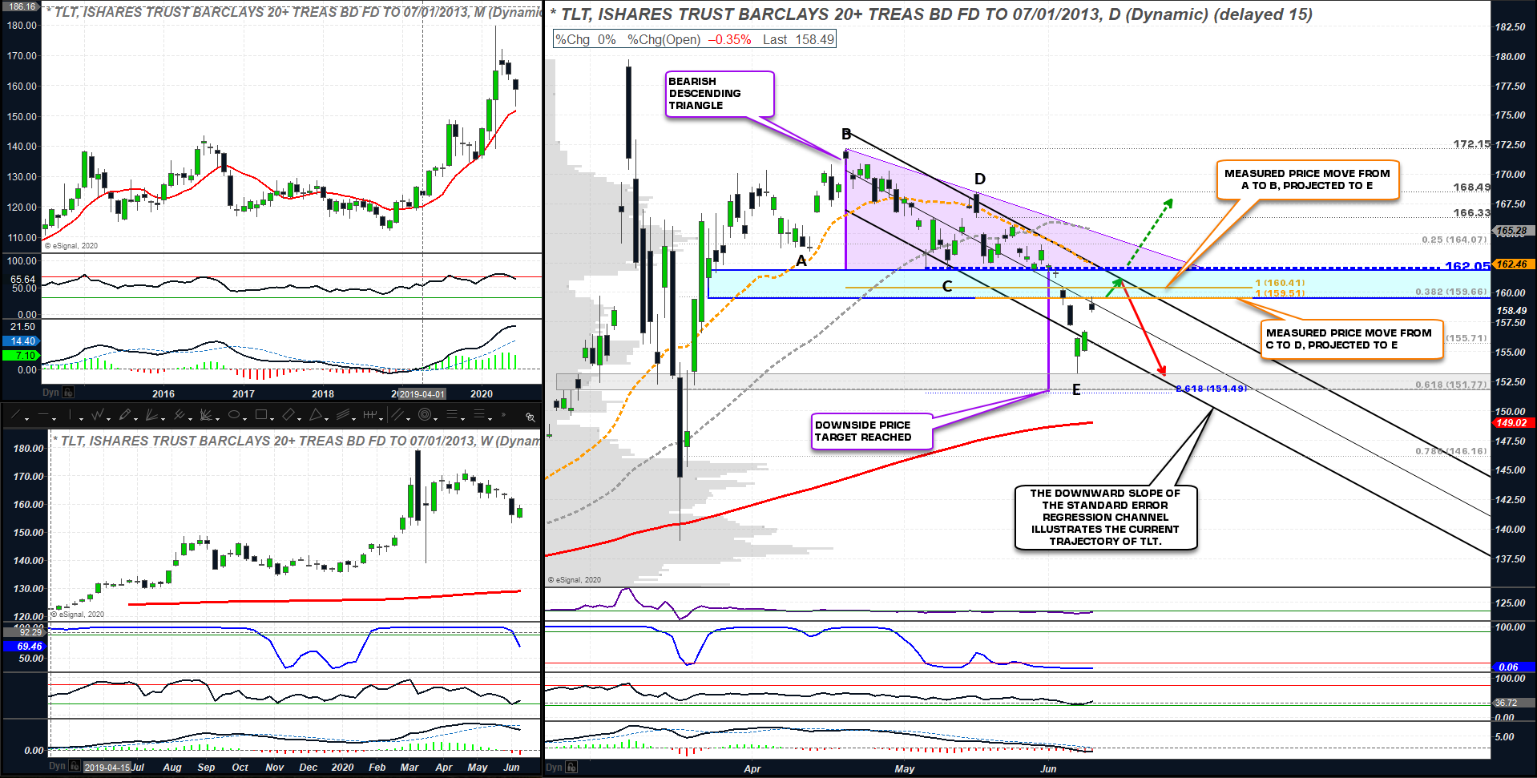The width and height of the screenshot is (1537, 778).
Task: Toggle time lock on daily chart
Action: [x=571, y=768]
